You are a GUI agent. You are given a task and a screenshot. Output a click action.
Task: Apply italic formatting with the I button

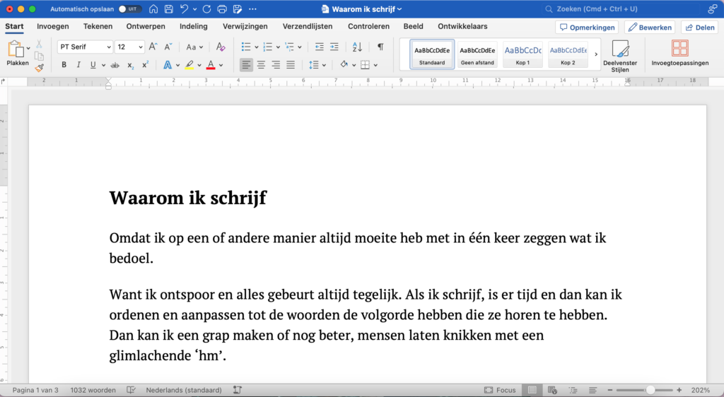(x=78, y=65)
